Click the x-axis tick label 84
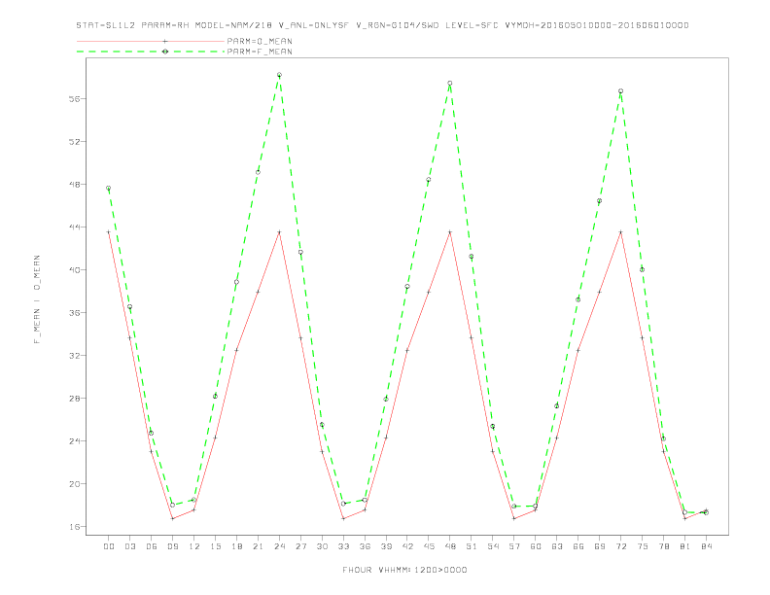 706,546
